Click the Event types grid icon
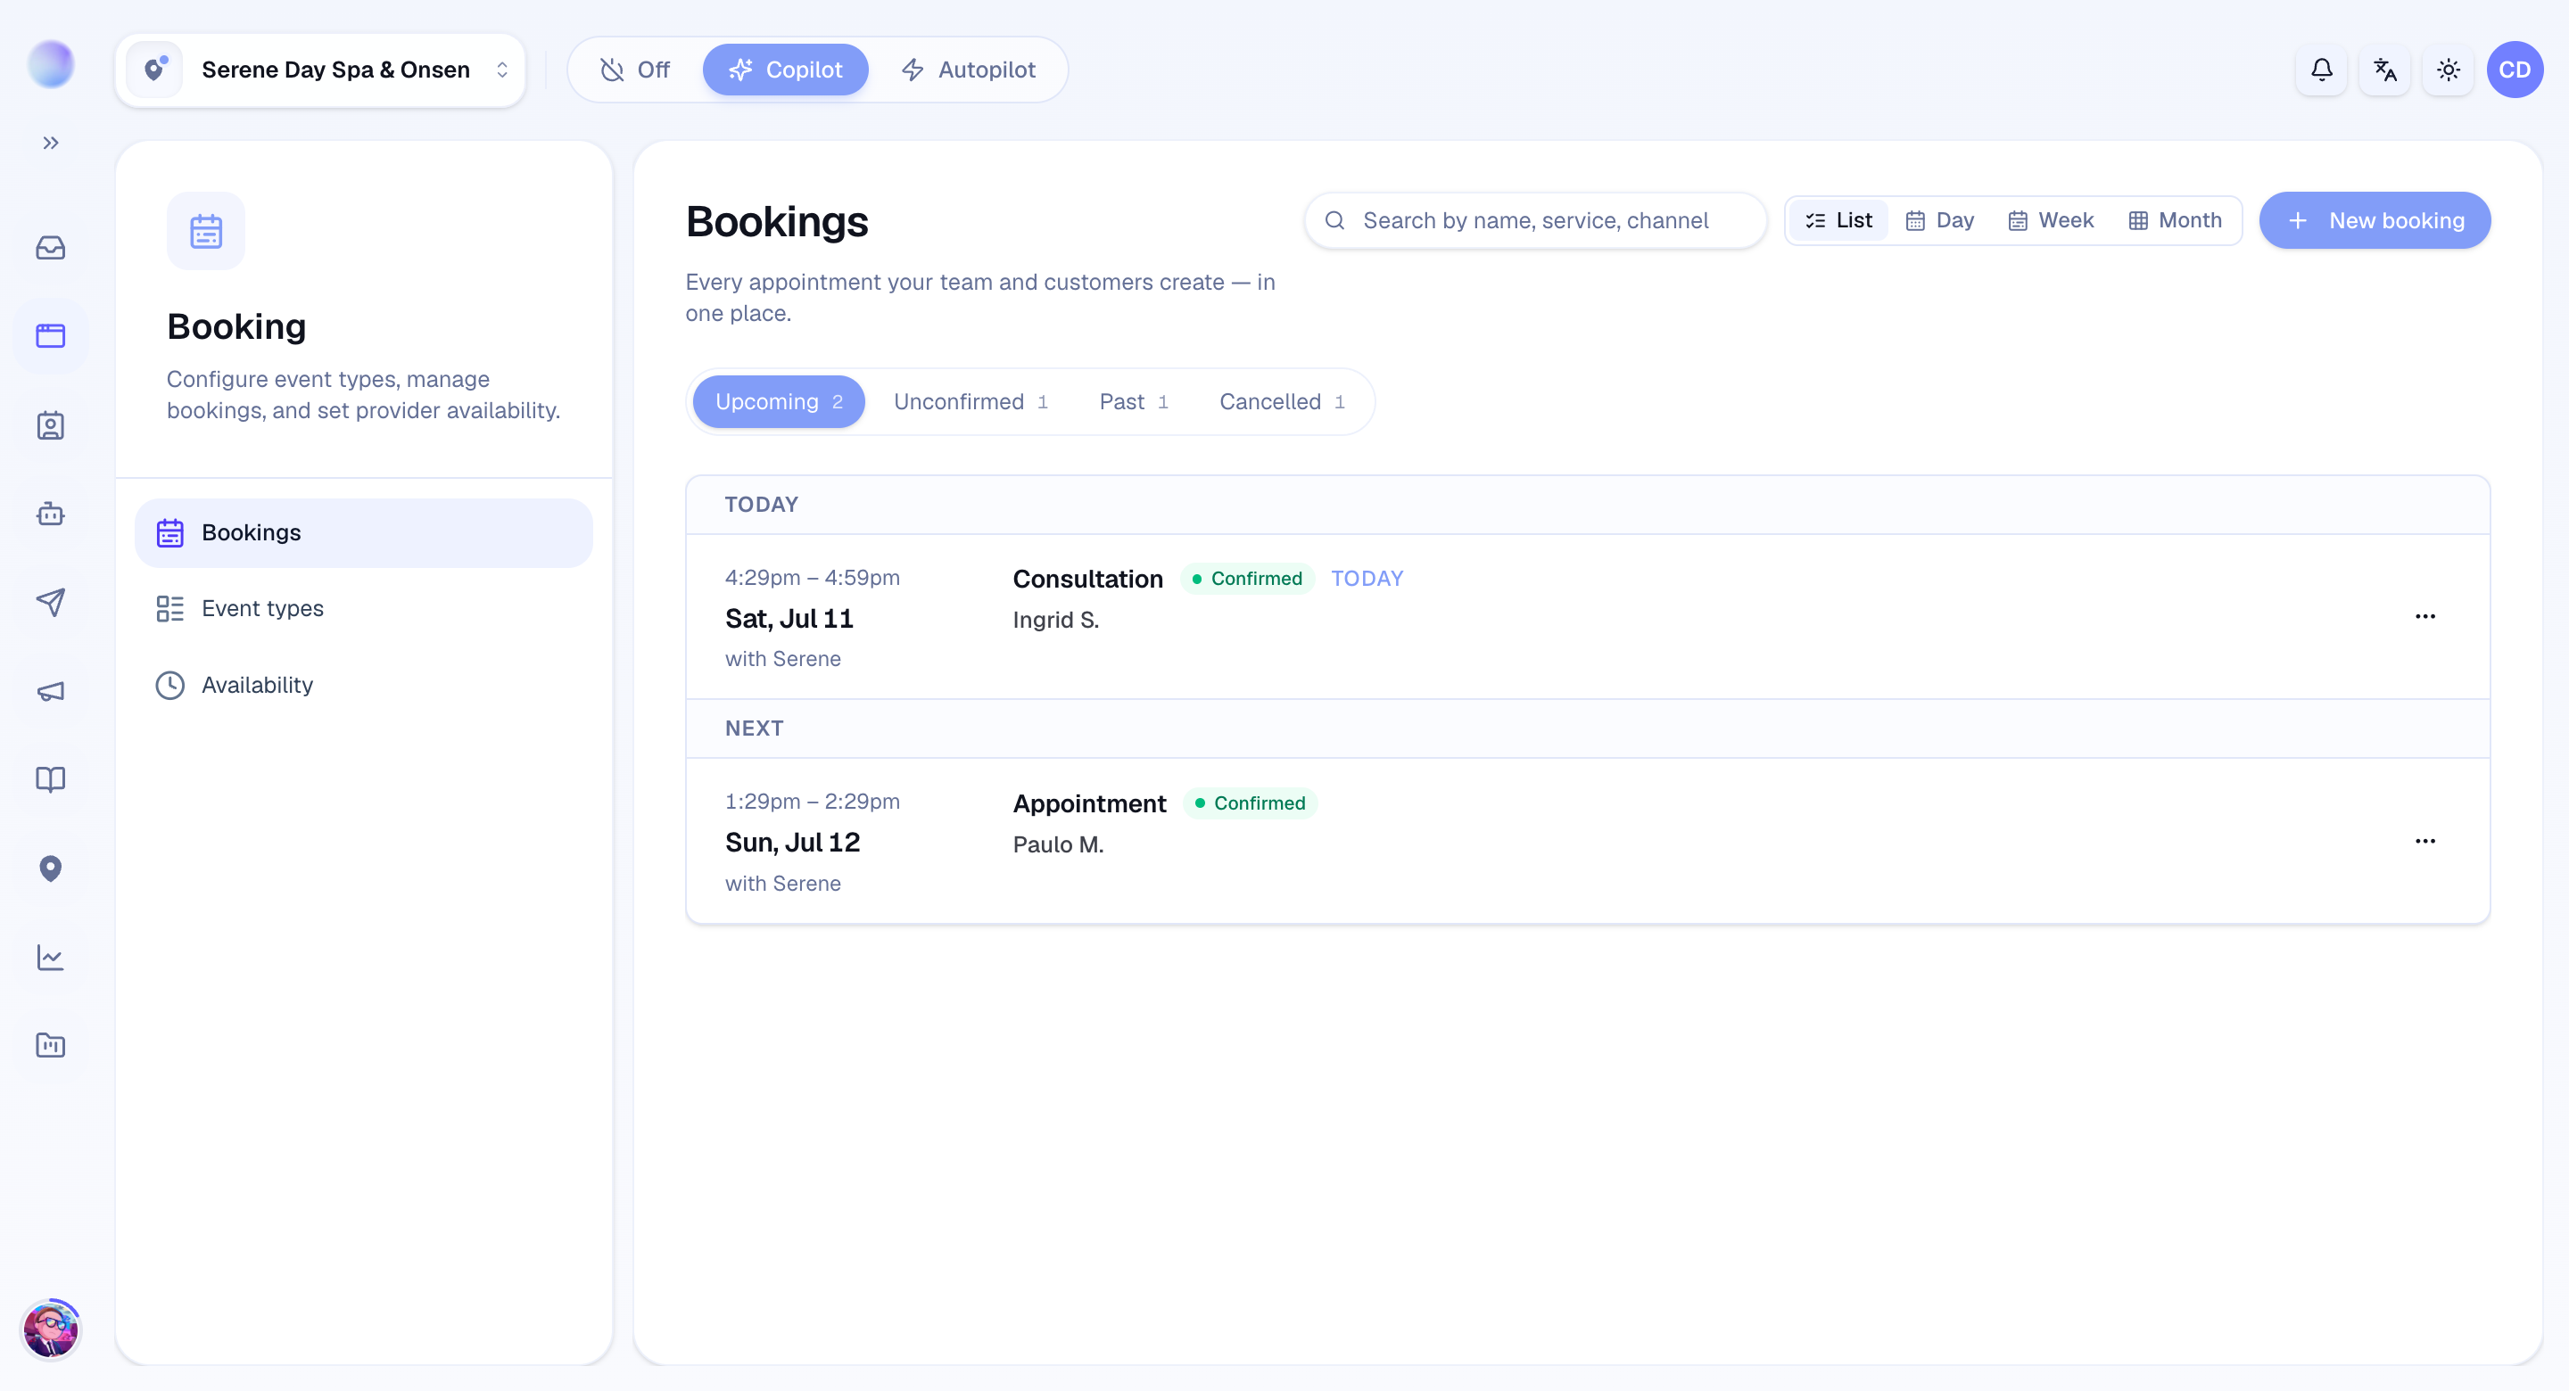 click(x=169, y=608)
